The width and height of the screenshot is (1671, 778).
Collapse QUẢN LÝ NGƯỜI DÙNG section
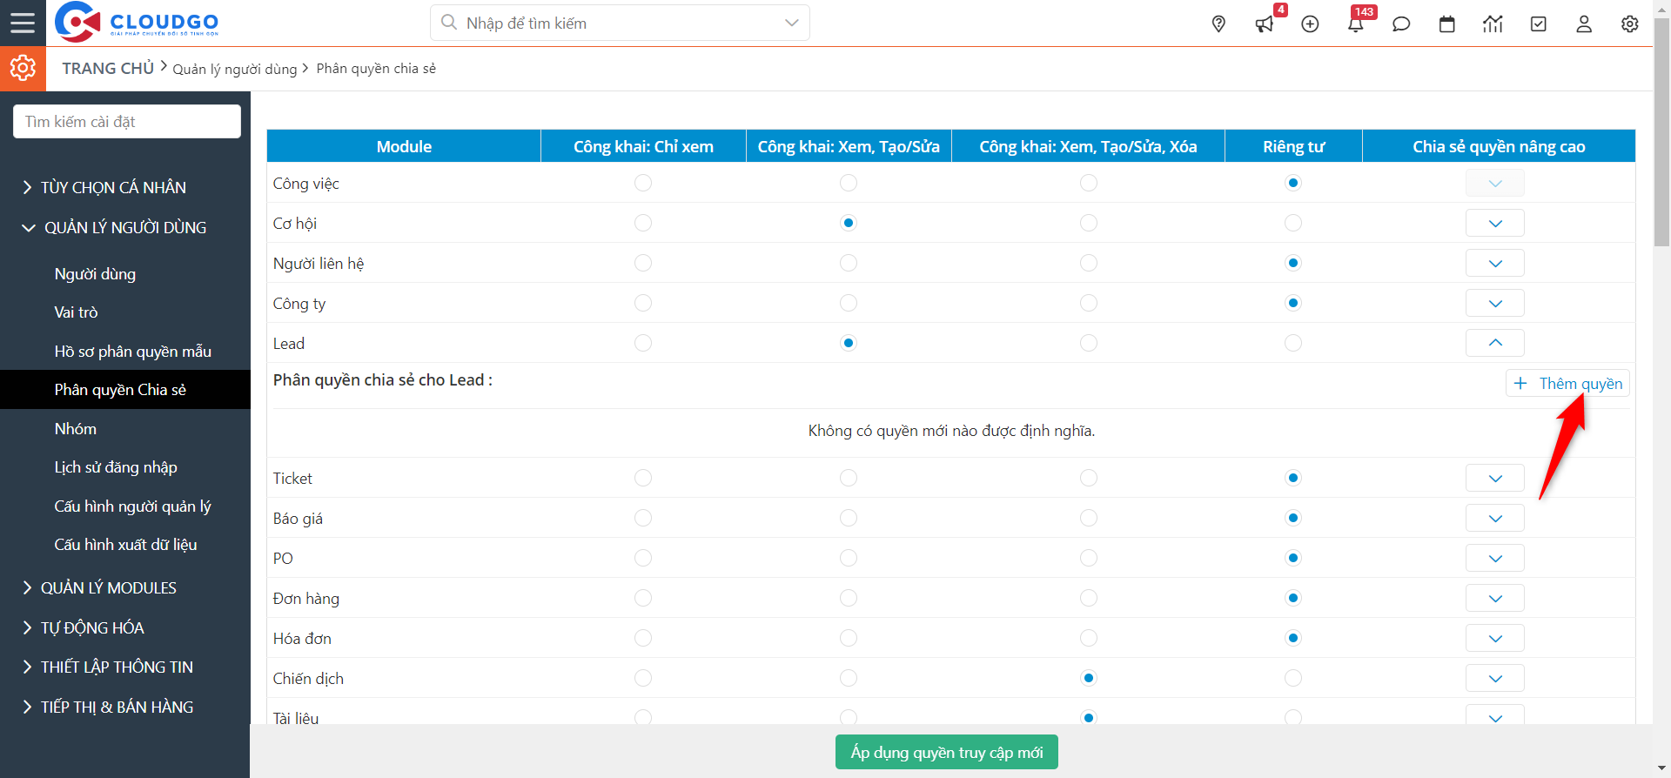[125, 227]
